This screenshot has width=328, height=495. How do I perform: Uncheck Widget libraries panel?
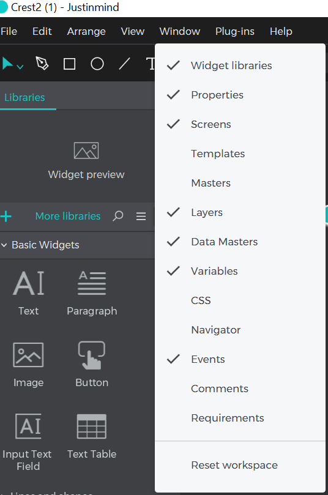240,65
